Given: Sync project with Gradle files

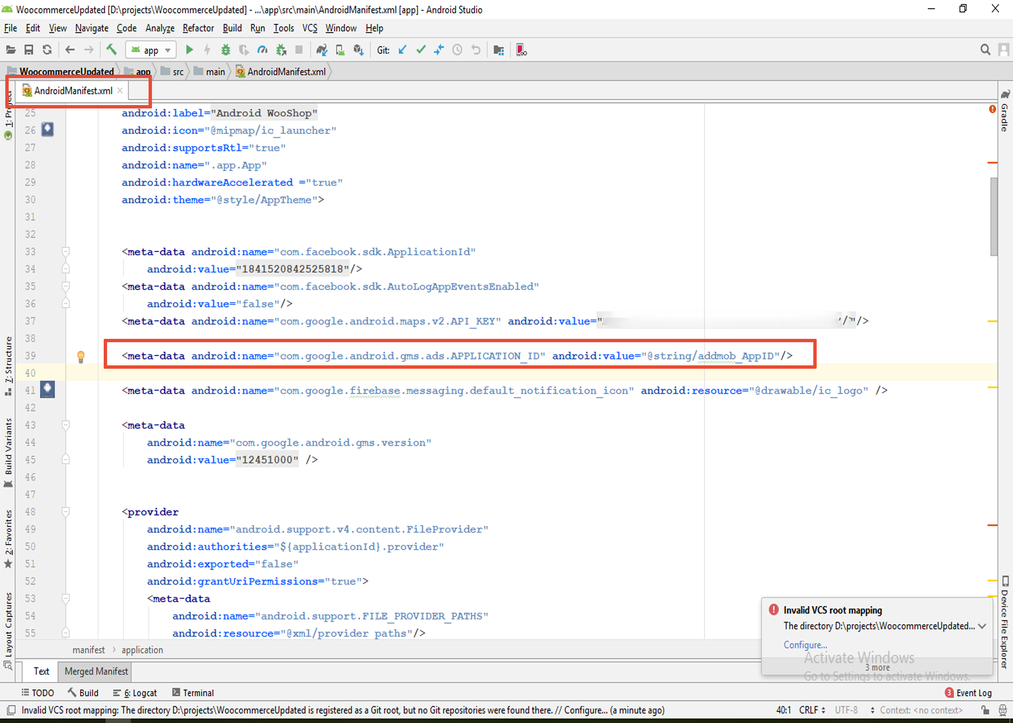Looking at the screenshot, I should coord(322,50).
